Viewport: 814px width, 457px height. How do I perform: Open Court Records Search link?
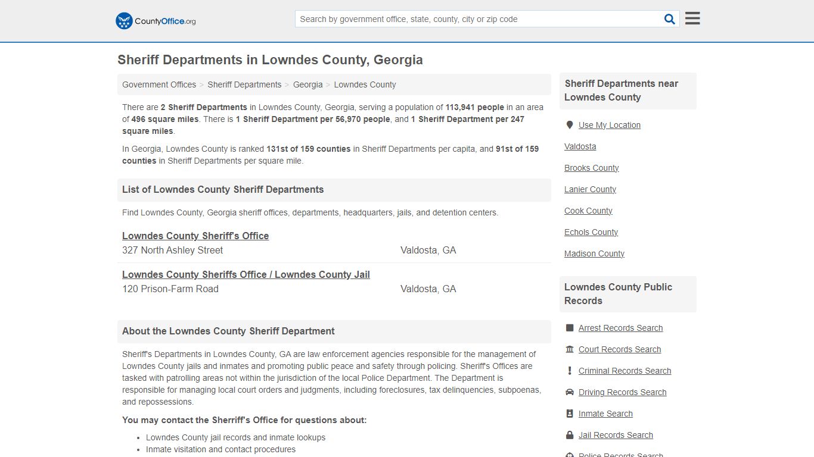tap(620, 349)
